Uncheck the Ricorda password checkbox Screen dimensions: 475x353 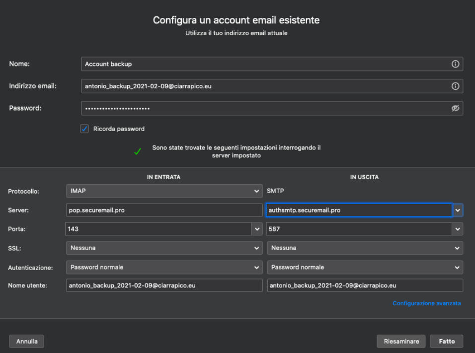point(84,129)
